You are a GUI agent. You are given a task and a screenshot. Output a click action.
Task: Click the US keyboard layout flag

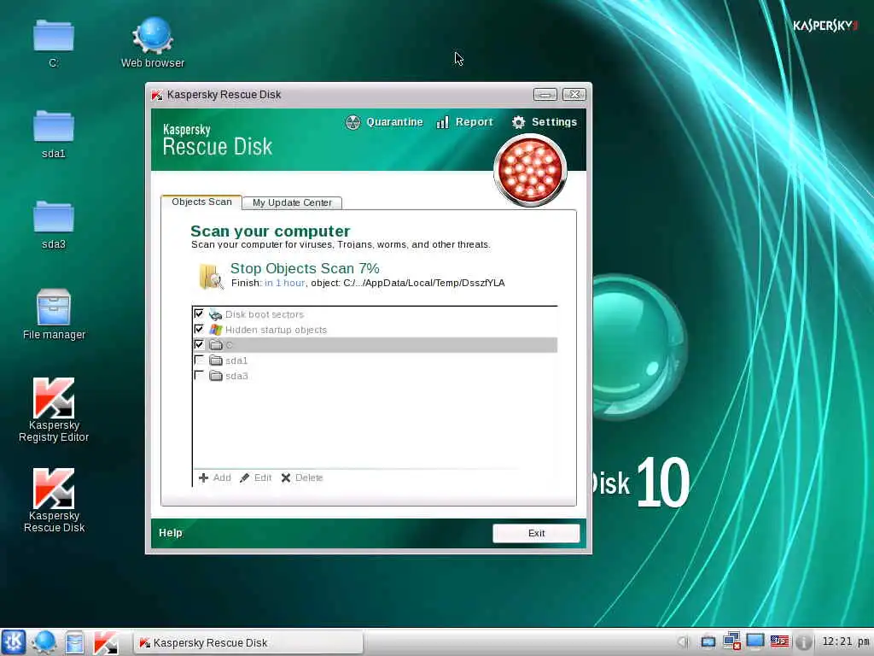(779, 641)
